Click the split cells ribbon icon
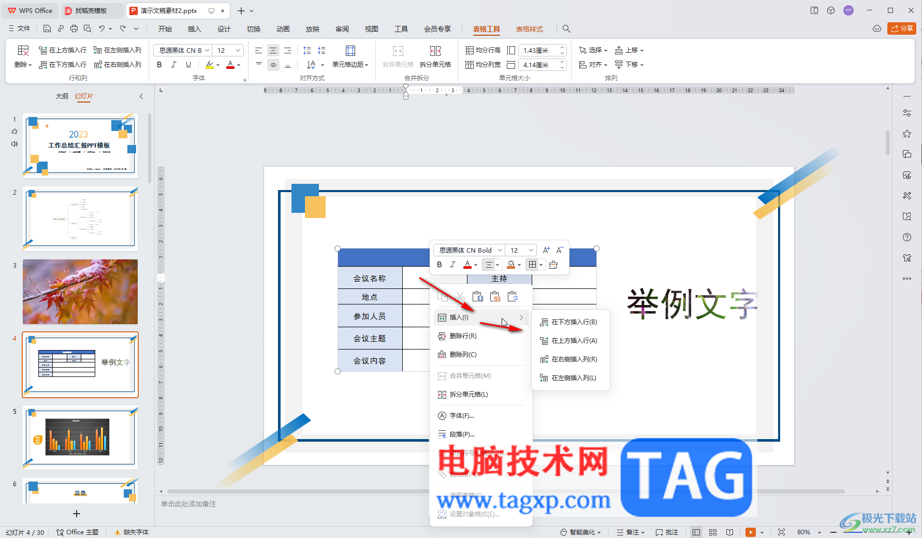Screen dimensions: 922x538 [x=435, y=51]
